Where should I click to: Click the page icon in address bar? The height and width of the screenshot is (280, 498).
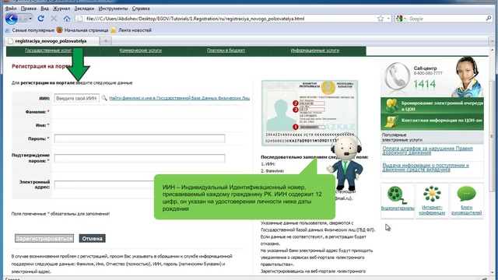pos(80,19)
